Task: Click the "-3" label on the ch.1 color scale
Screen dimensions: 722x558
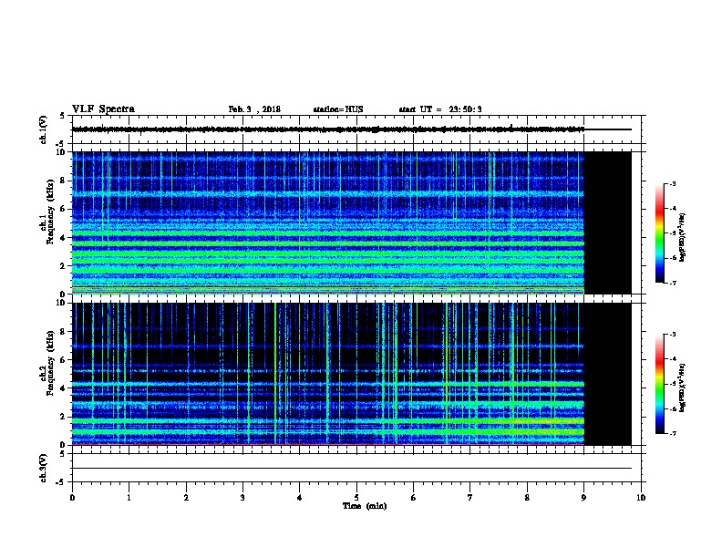Action: tap(672, 183)
